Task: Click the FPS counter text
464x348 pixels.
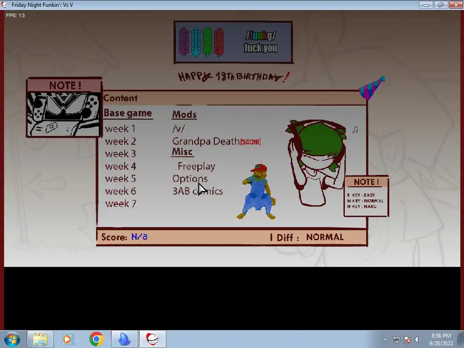Action: 15,15
